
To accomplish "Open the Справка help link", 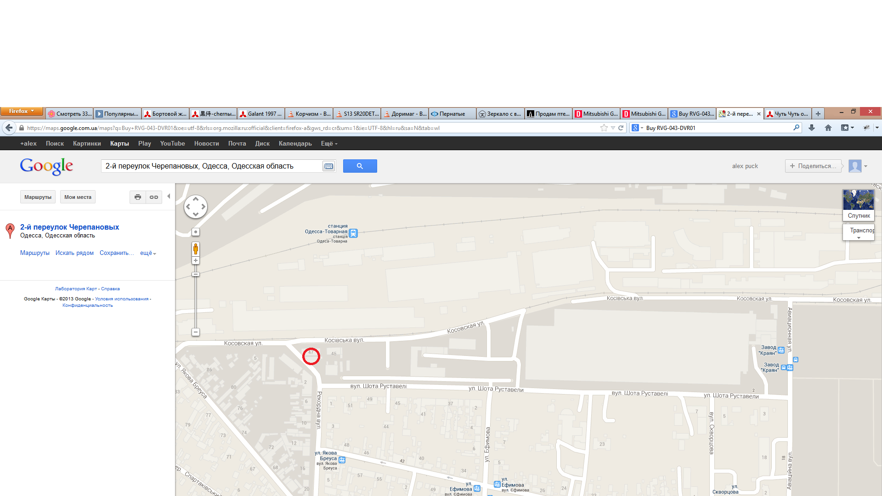I will (110, 289).
